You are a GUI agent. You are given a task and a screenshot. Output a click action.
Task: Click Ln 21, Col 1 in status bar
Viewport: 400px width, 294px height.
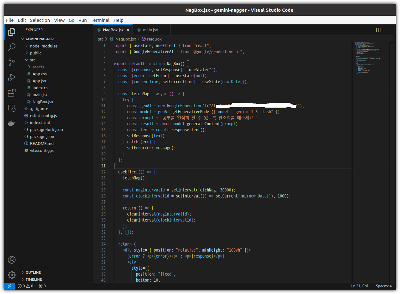click(x=361, y=286)
